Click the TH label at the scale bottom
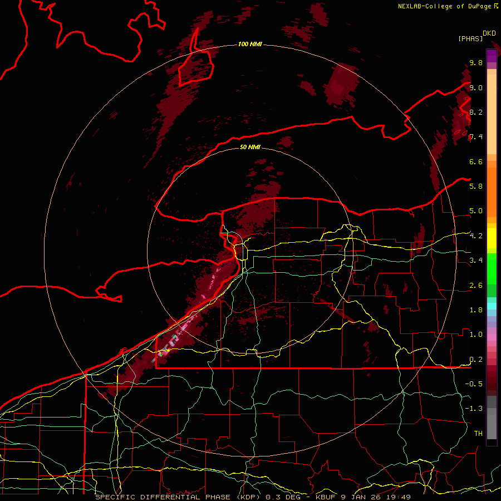Screen dimensions: 501x501 [478, 434]
